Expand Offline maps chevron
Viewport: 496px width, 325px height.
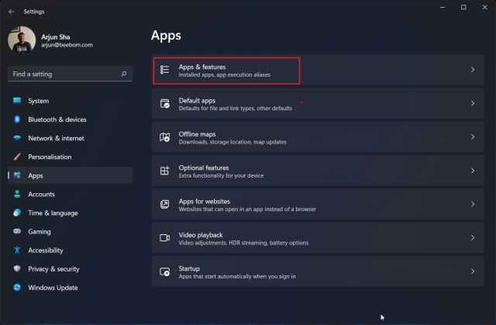473,137
